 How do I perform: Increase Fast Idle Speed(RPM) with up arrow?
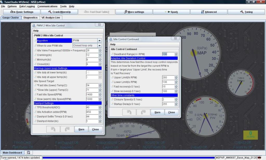coord(100,94)
